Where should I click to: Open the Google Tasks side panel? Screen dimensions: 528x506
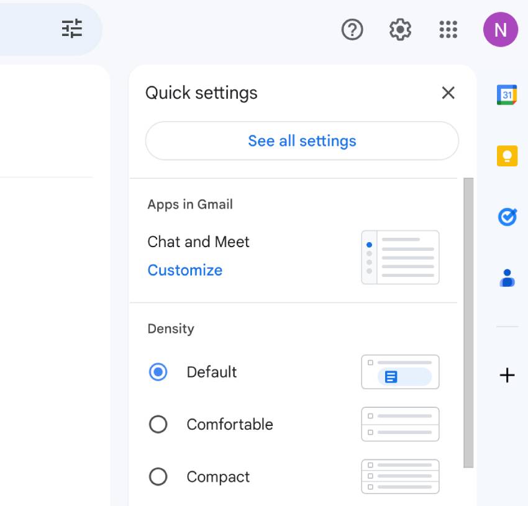(x=507, y=217)
